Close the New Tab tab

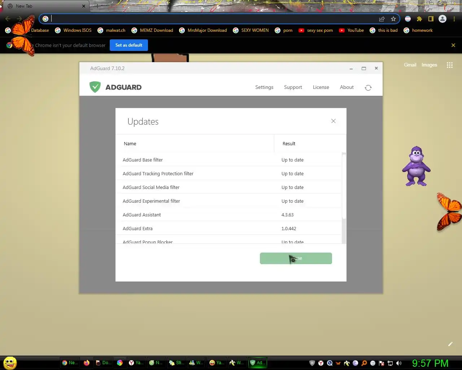(83, 6)
